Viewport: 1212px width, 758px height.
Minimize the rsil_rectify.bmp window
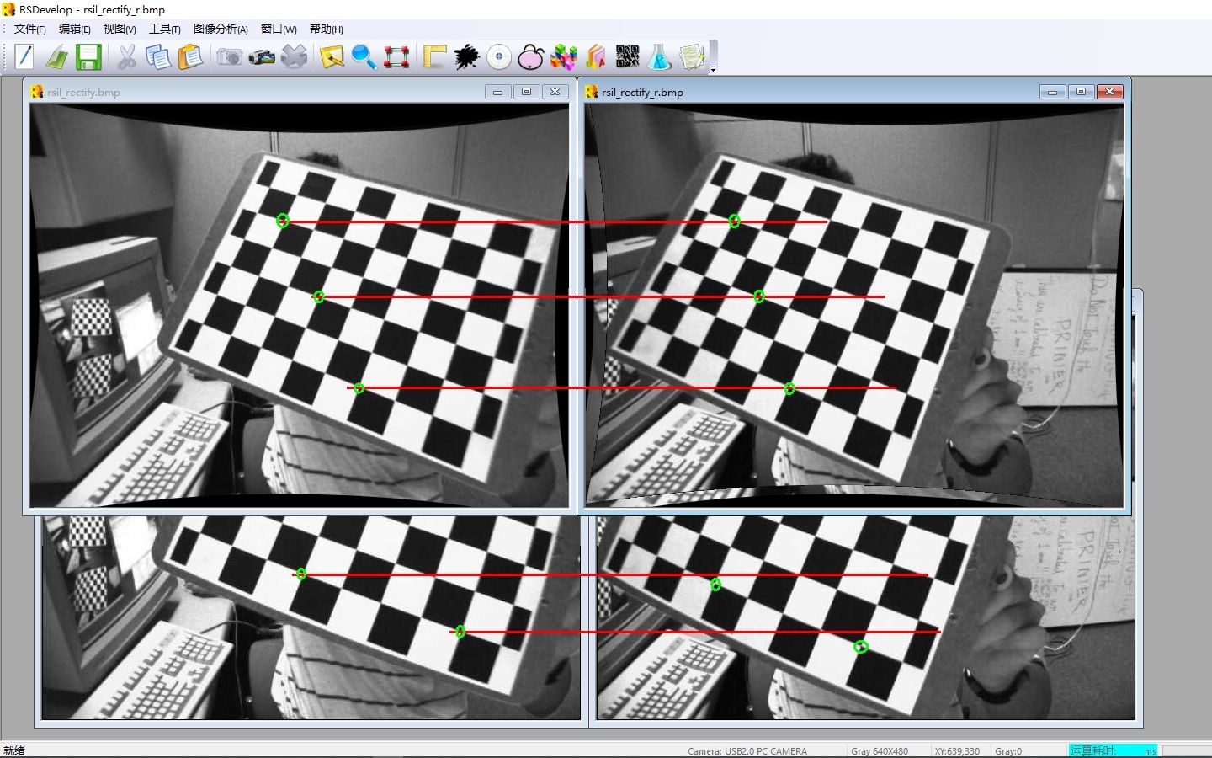(498, 92)
